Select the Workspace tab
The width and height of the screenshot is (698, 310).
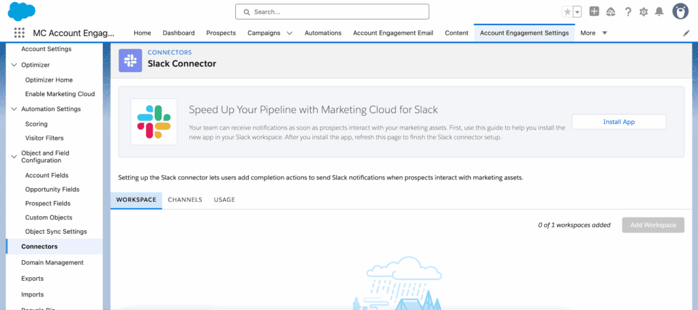(x=136, y=200)
